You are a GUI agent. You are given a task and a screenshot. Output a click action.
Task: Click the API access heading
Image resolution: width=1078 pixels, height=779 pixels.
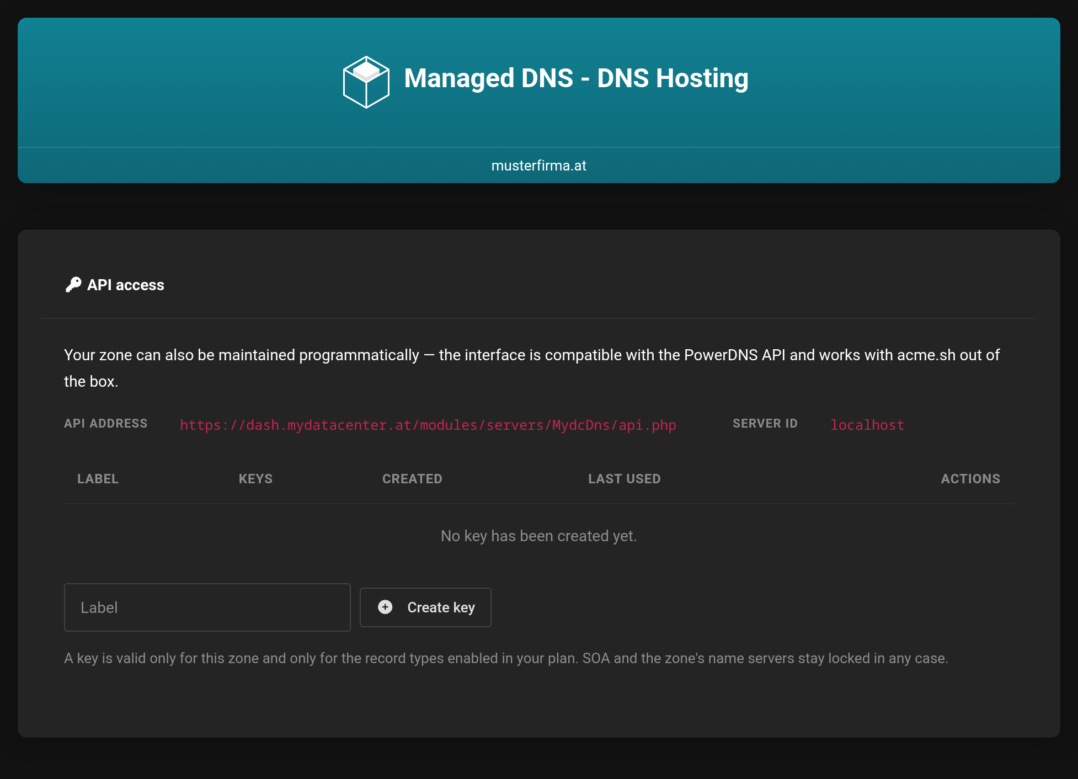(126, 285)
